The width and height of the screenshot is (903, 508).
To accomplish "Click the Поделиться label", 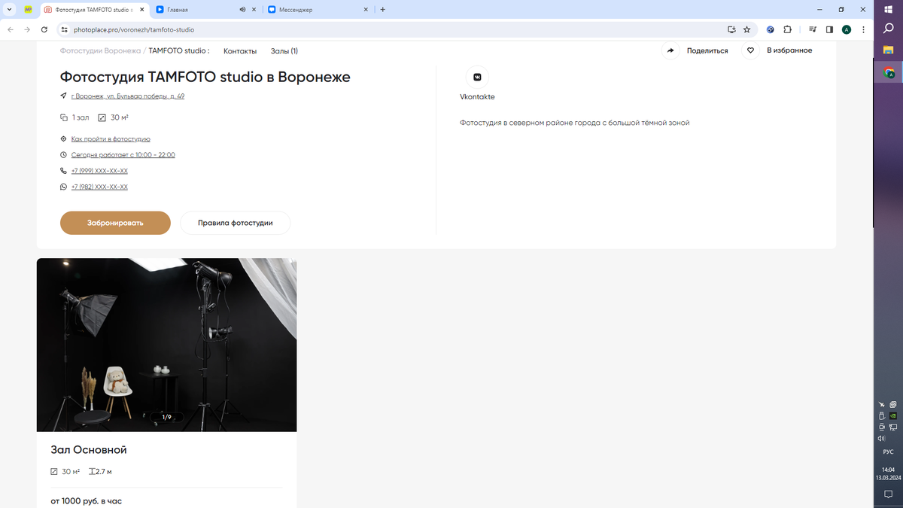I will pos(707,51).
